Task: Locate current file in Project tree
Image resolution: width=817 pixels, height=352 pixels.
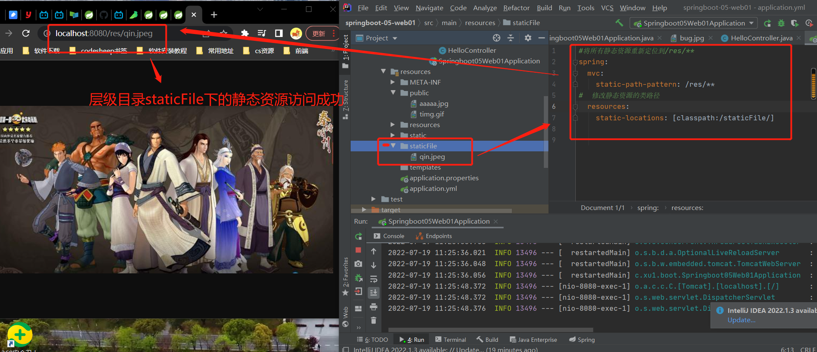Action: click(497, 38)
